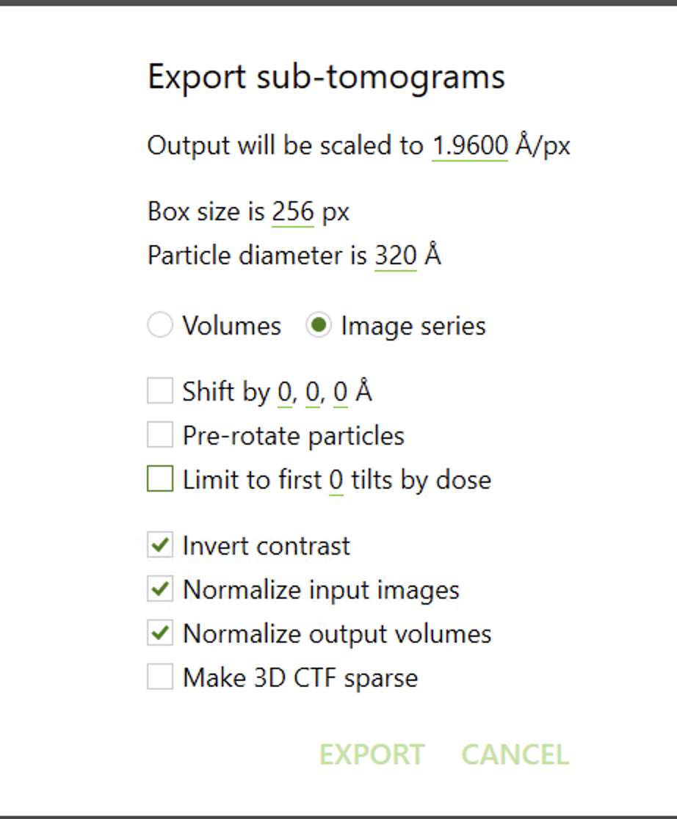677x819 pixels.
Task: Click the Image series label text
Action: (x=413, y=326)
